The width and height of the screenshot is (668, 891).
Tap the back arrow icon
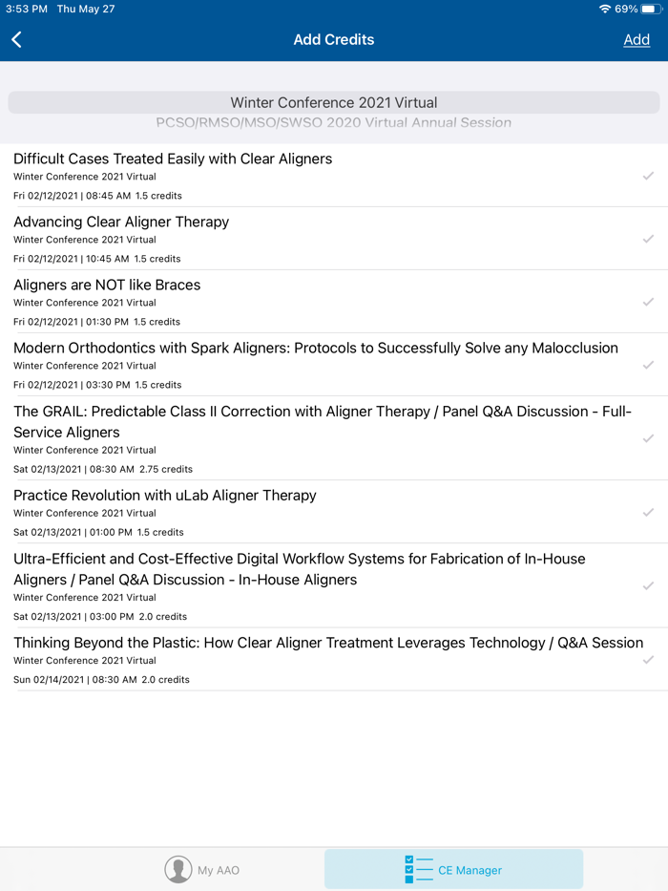pyautogui.click(x=17, y=39)
